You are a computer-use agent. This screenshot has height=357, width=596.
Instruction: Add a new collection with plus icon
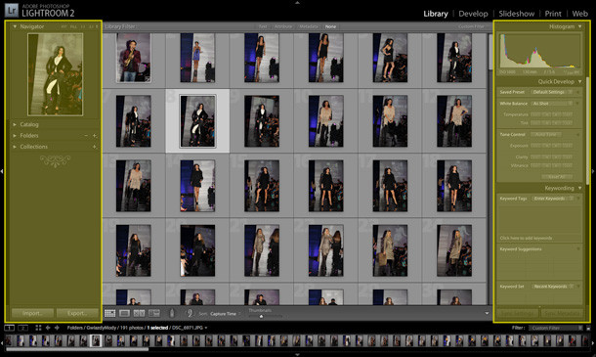(x=94, y=147)
